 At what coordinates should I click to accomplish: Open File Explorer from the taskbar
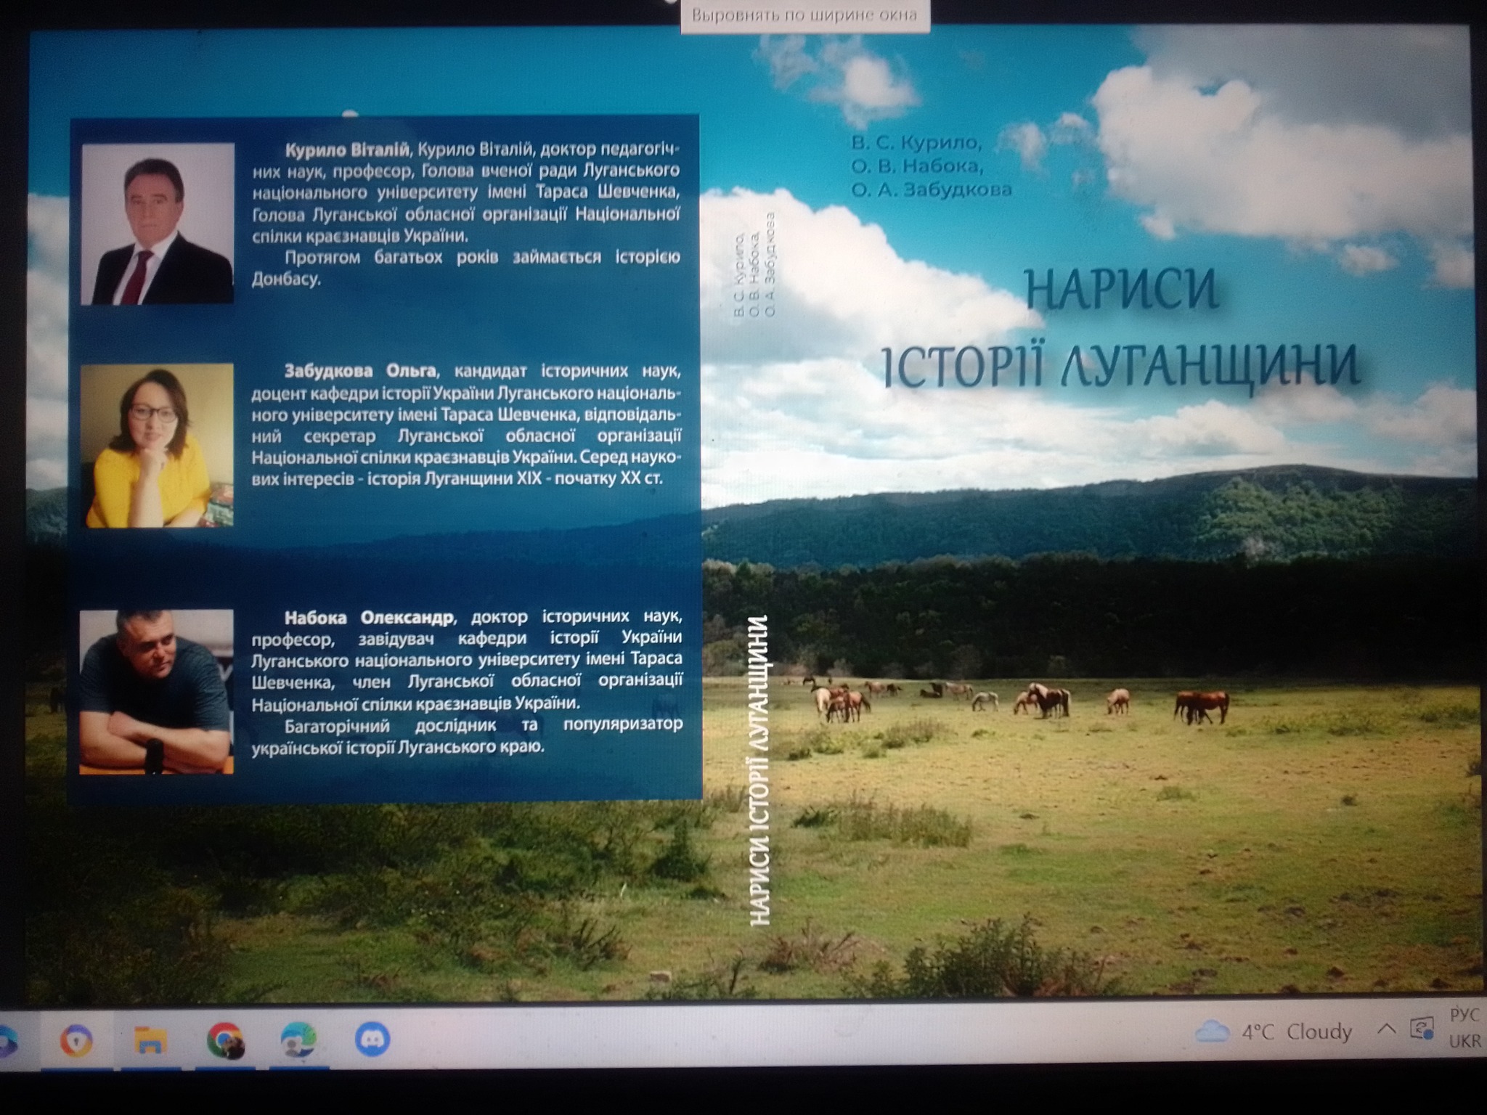click(151, 1040)
